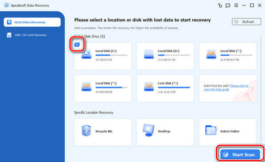
Task: Click the Desktop monitor icon
Action: coord(148,130)
